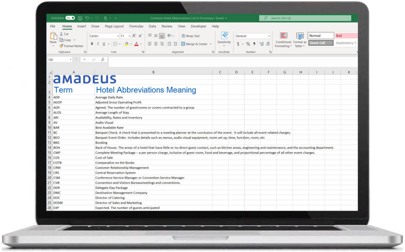This screenshot has width=405, height=252.
Task: Click the Search box at top
Action: pyautogui.click(x=305, y=18)
